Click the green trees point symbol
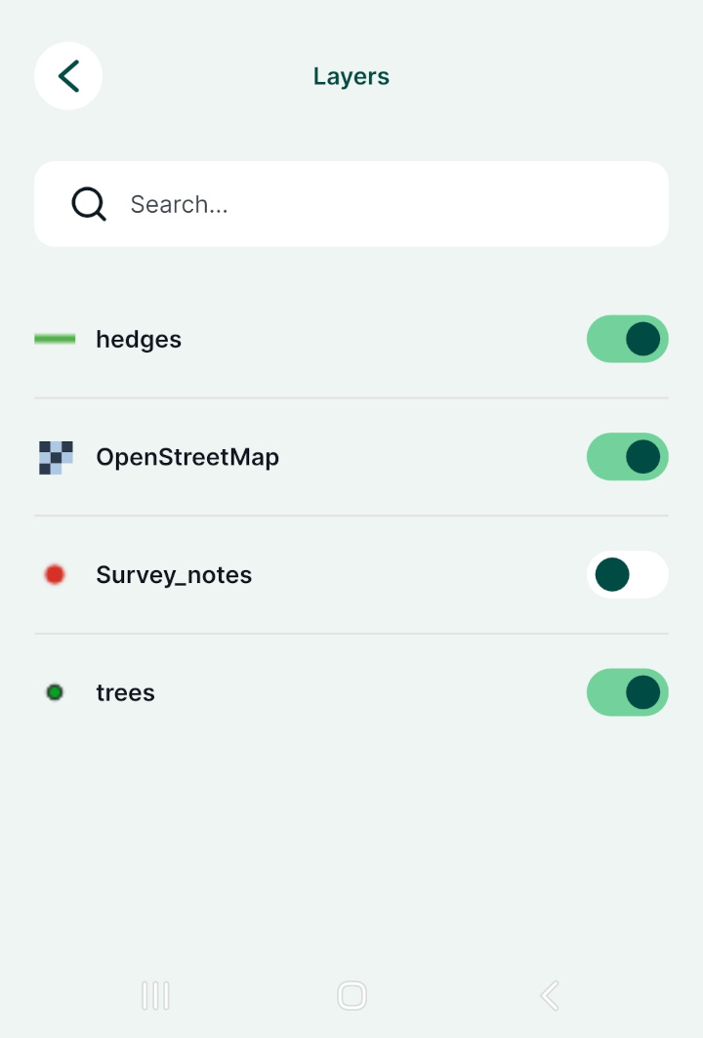Image resolution: width=703 pixels, height=1038 pixels. (55, 692)
